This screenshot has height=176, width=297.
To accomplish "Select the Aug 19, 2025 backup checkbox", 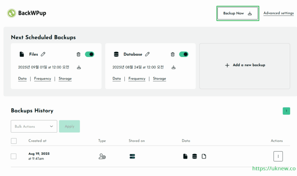I will [x=14, y=156].
